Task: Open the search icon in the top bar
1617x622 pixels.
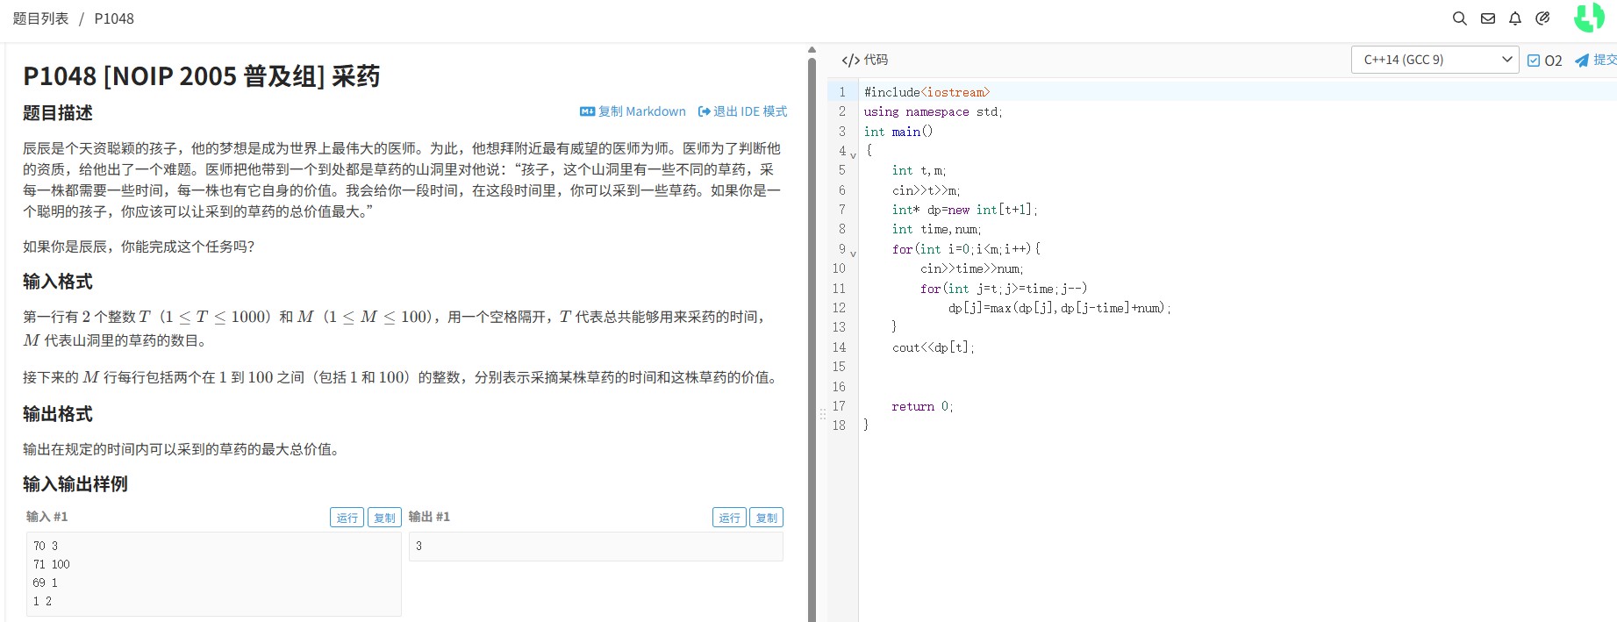Action: click(1459, 18)
